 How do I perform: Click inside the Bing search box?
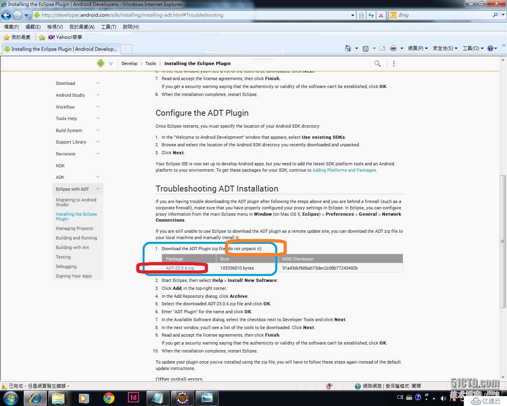click(444, 15)
